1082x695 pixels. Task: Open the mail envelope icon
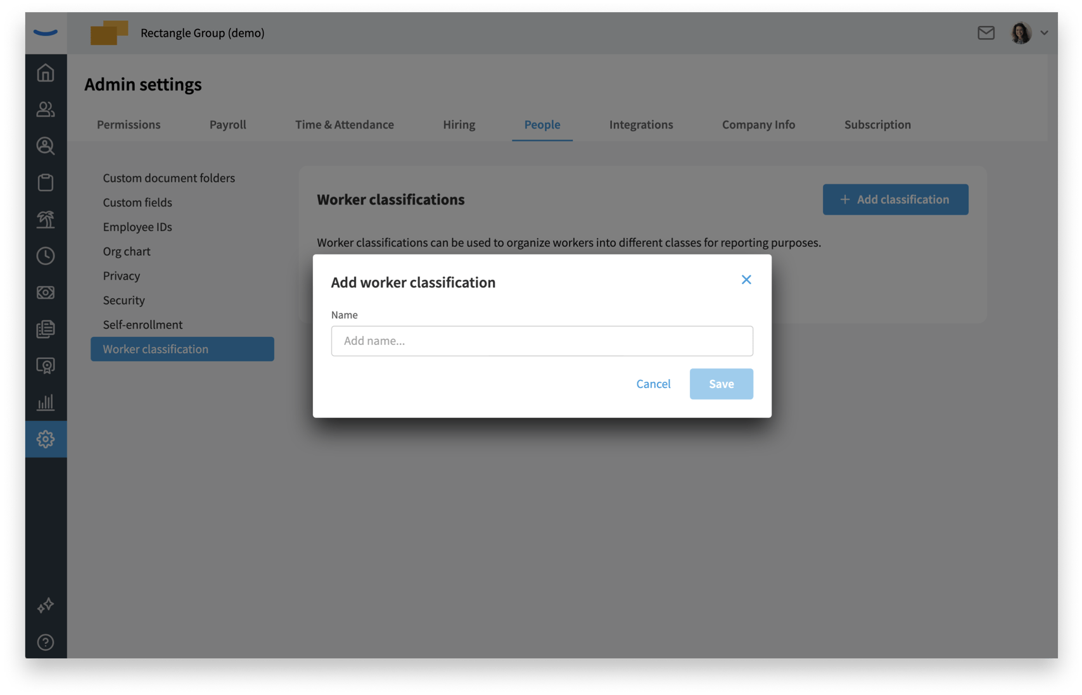[986, 33]
